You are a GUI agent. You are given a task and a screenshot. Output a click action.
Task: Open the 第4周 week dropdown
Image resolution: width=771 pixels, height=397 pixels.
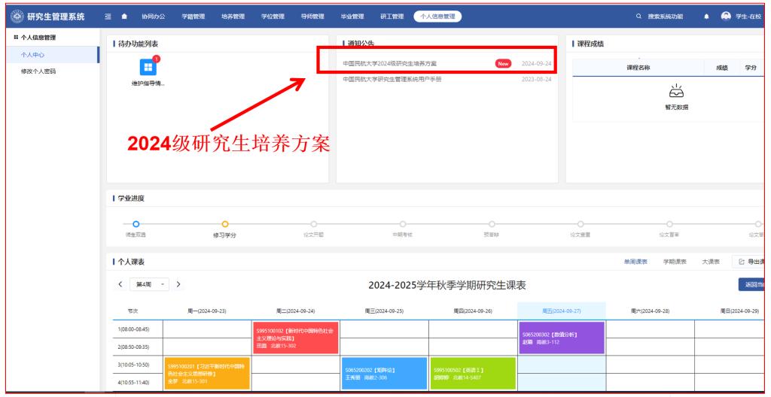click(148, 283)
